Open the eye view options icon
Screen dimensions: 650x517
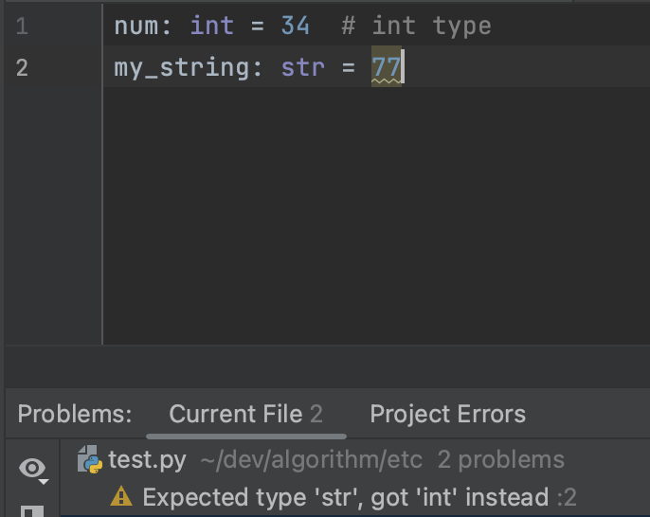click(x=33, y=470)
